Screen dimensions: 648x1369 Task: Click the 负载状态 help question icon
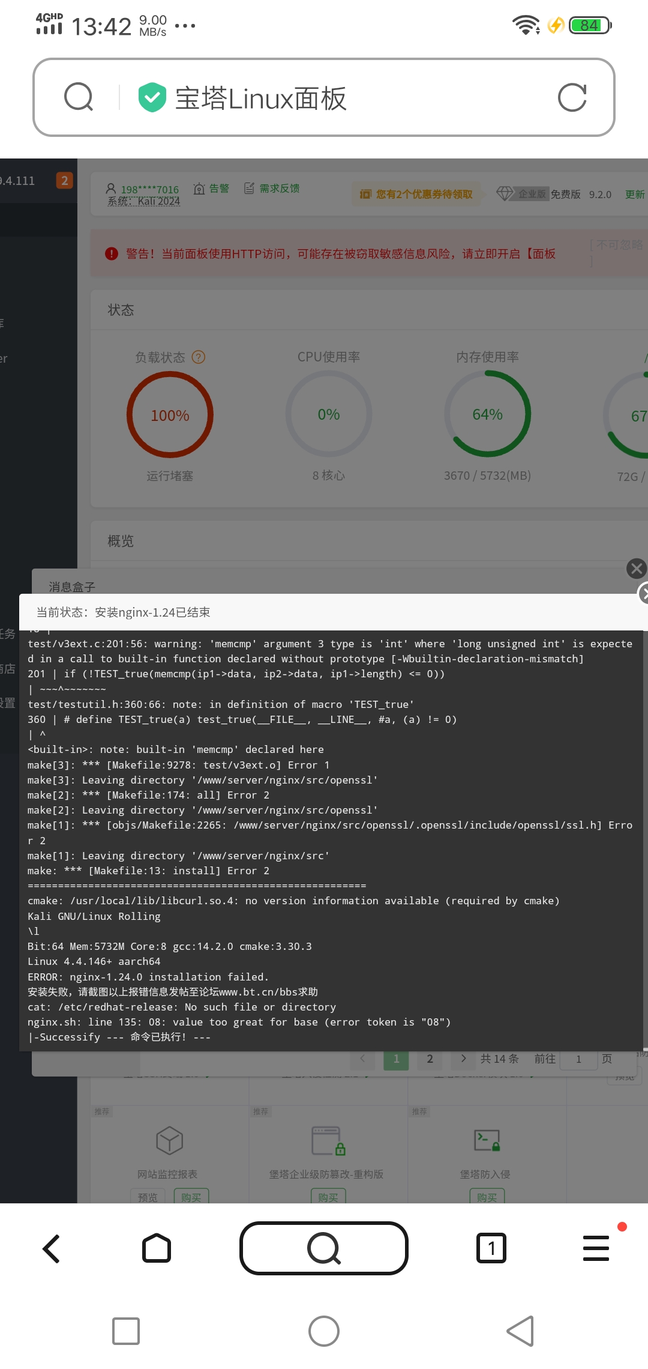[199, 357]
